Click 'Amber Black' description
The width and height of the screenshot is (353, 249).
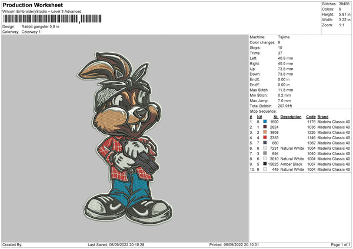pos(291,164)
